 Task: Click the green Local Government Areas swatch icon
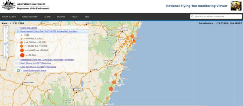(18, 70)
